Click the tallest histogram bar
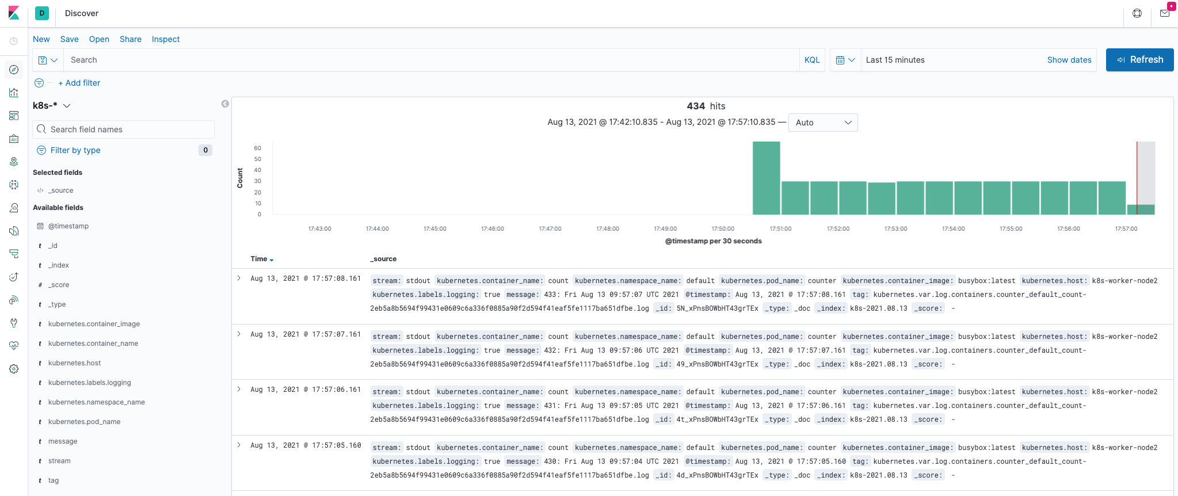This screenshot has width=1178, height=496. point(767,178)
